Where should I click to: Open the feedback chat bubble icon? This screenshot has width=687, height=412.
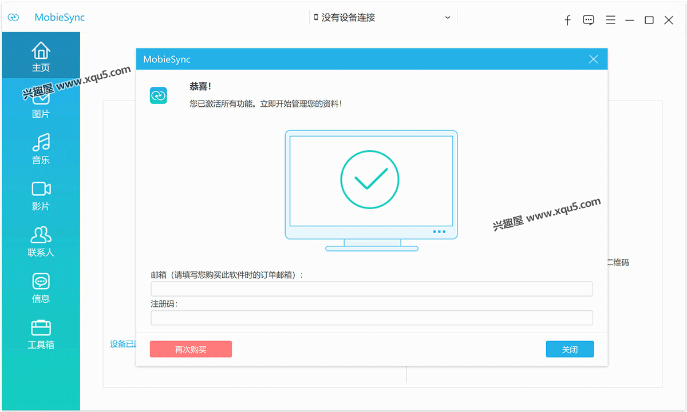[589, 20]
